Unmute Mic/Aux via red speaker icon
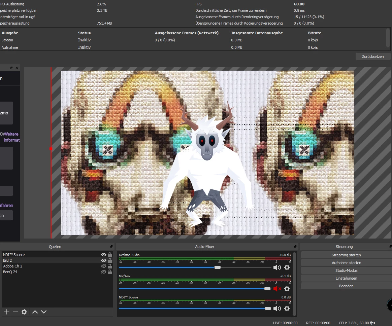This screenshot has height=326, width=392. pyautogui.click(x=277, y=289)
